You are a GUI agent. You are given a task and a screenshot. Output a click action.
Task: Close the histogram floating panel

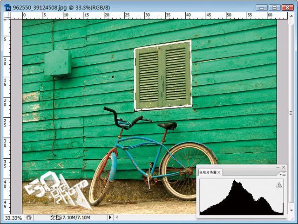point(283,167)
